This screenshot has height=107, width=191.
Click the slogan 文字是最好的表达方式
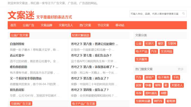(x=54, y=17)
